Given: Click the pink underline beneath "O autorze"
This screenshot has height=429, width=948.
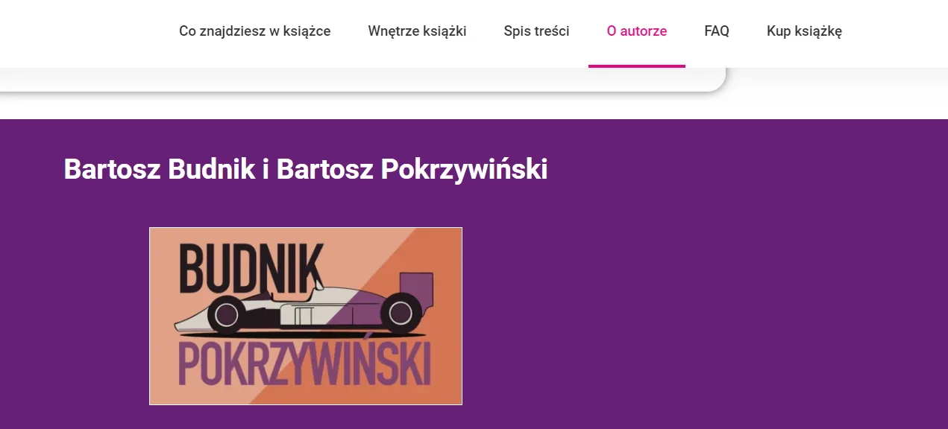Looking at the screenshot, I should coord(637,66).
